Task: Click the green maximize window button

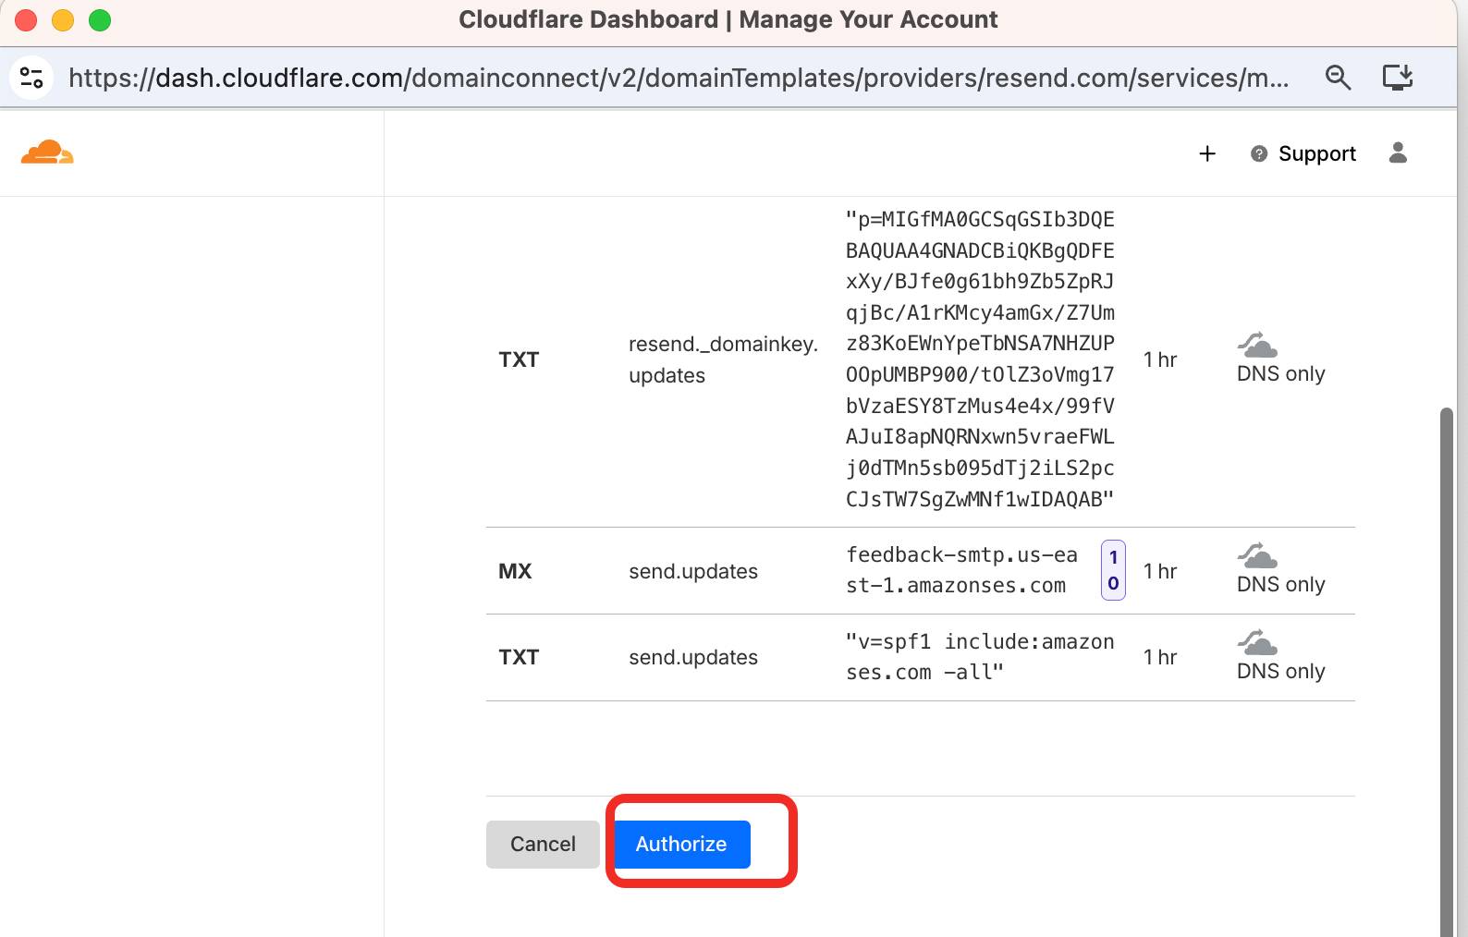Action: [100, 20]
